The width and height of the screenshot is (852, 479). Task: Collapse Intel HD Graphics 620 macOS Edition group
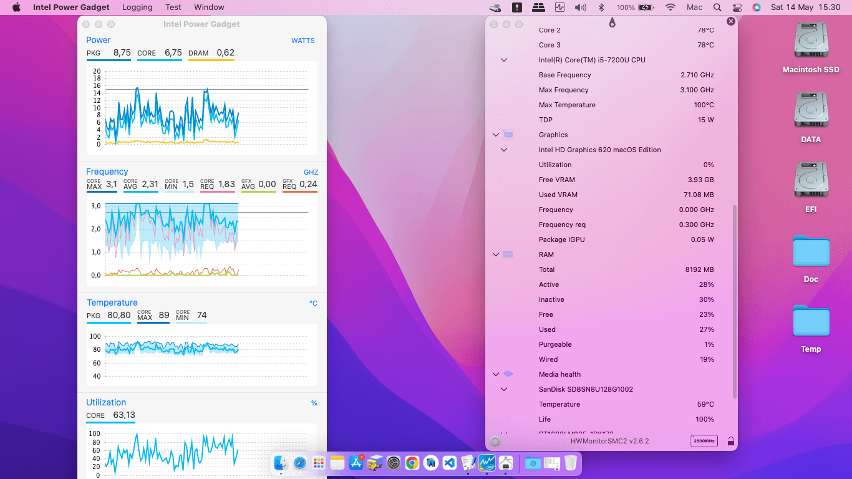504,150
